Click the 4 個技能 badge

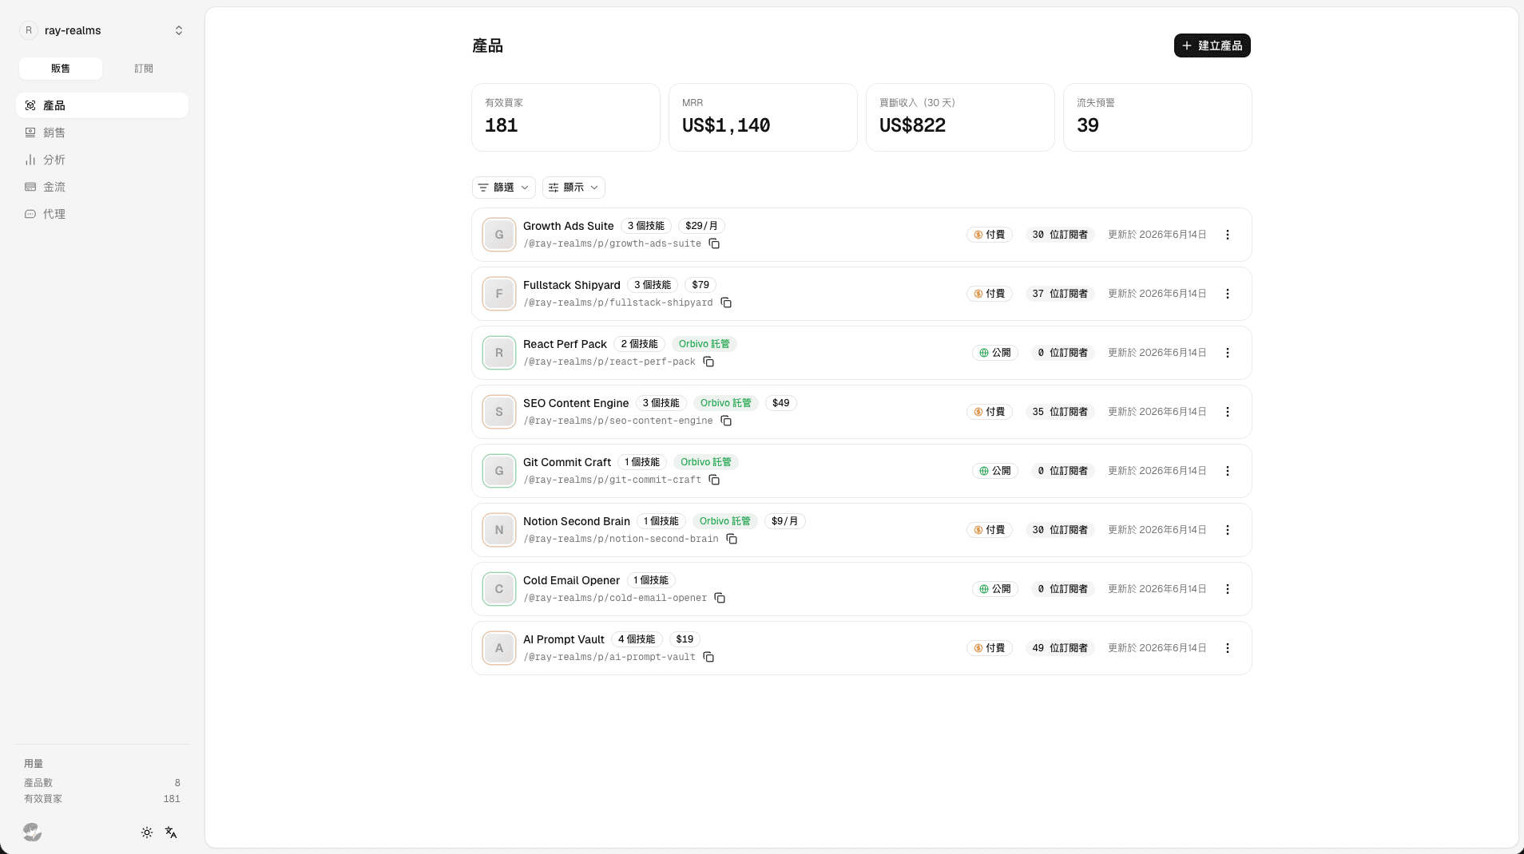pos(637,639)
